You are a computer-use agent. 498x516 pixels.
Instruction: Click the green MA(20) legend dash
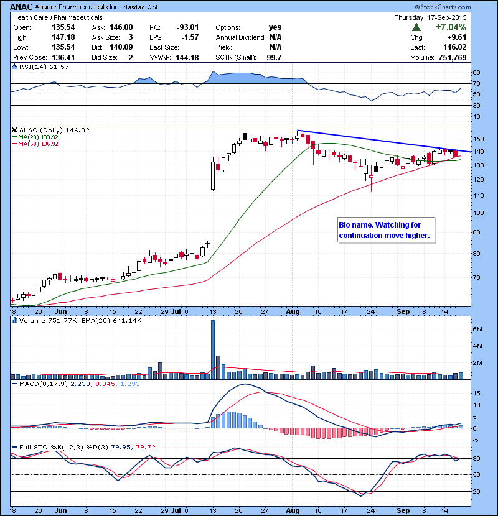14,137
